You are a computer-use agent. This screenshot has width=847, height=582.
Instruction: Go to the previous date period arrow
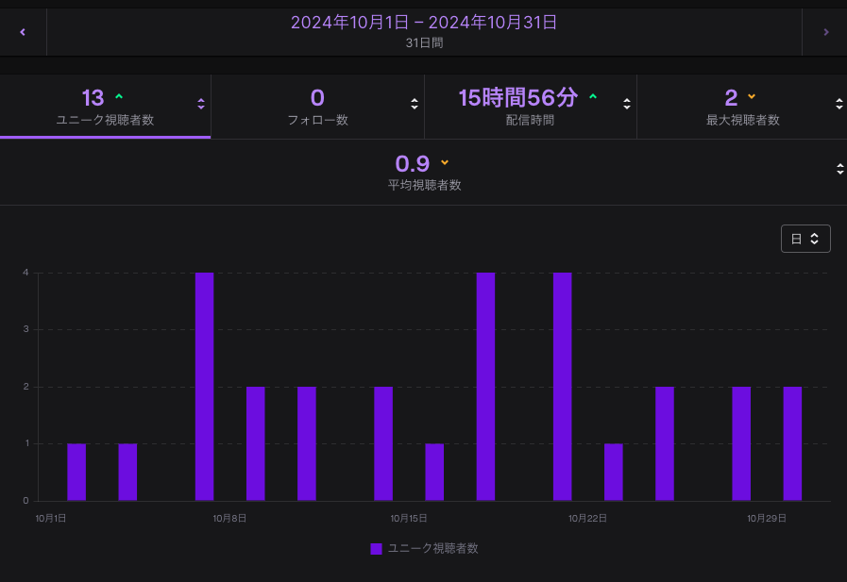23,32
